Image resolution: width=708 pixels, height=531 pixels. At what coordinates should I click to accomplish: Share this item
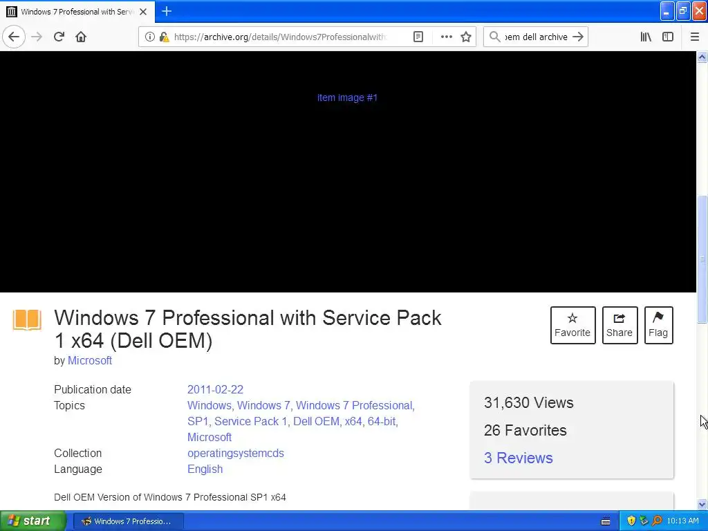pyautogui.click(x=619, y=325)
